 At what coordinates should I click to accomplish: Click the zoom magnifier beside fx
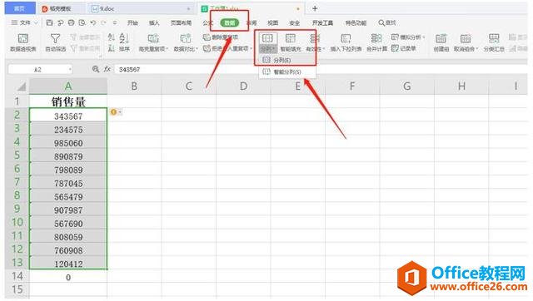tap(96, 69)
